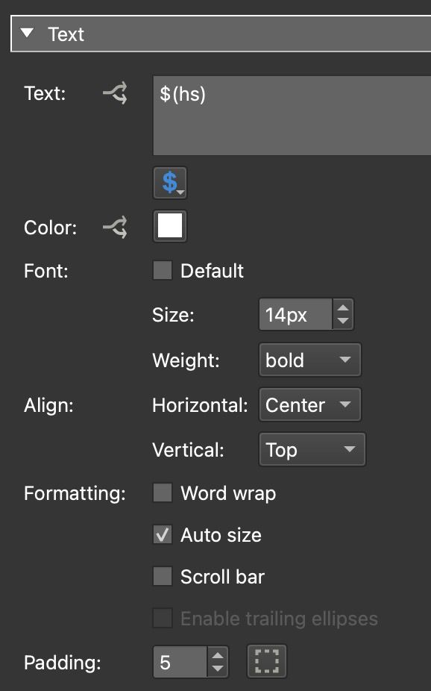Screen dimensions: 431x691
Task: Click the binding icon next to Text
Action: click(114, 93)
